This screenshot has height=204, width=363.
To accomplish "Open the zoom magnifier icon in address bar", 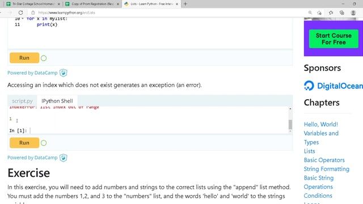I will coord(310,12).
